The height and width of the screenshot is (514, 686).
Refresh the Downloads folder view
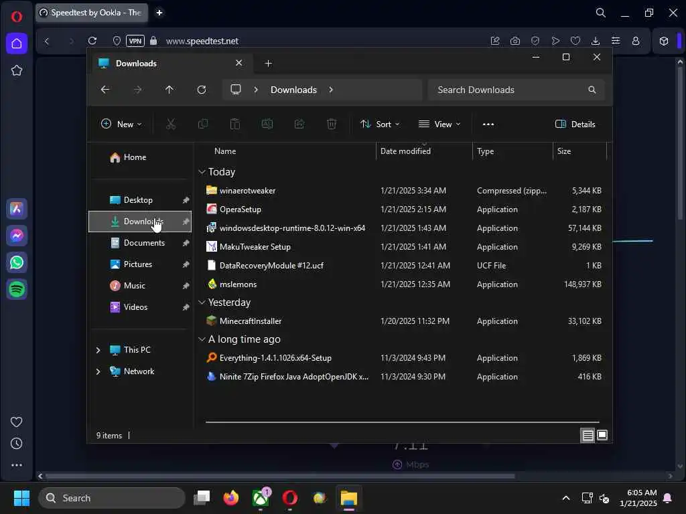pos(202,90)
